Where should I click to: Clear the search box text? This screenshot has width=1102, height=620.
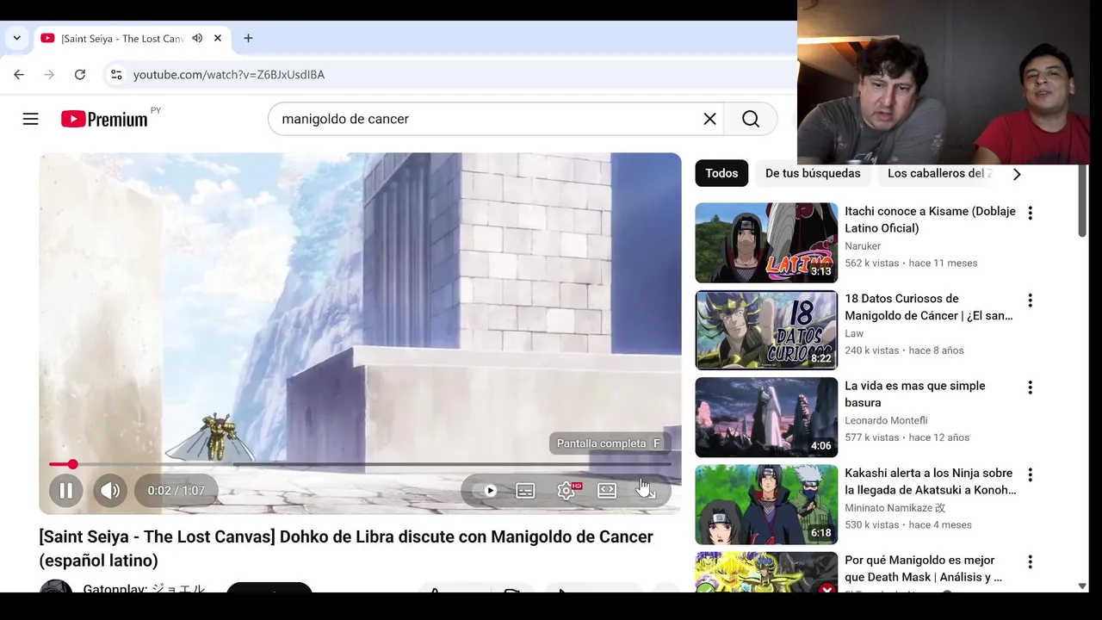[709, 119]
